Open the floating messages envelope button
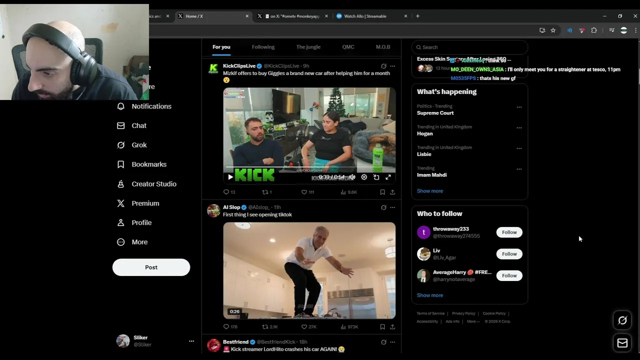 (x=622, y=343)
